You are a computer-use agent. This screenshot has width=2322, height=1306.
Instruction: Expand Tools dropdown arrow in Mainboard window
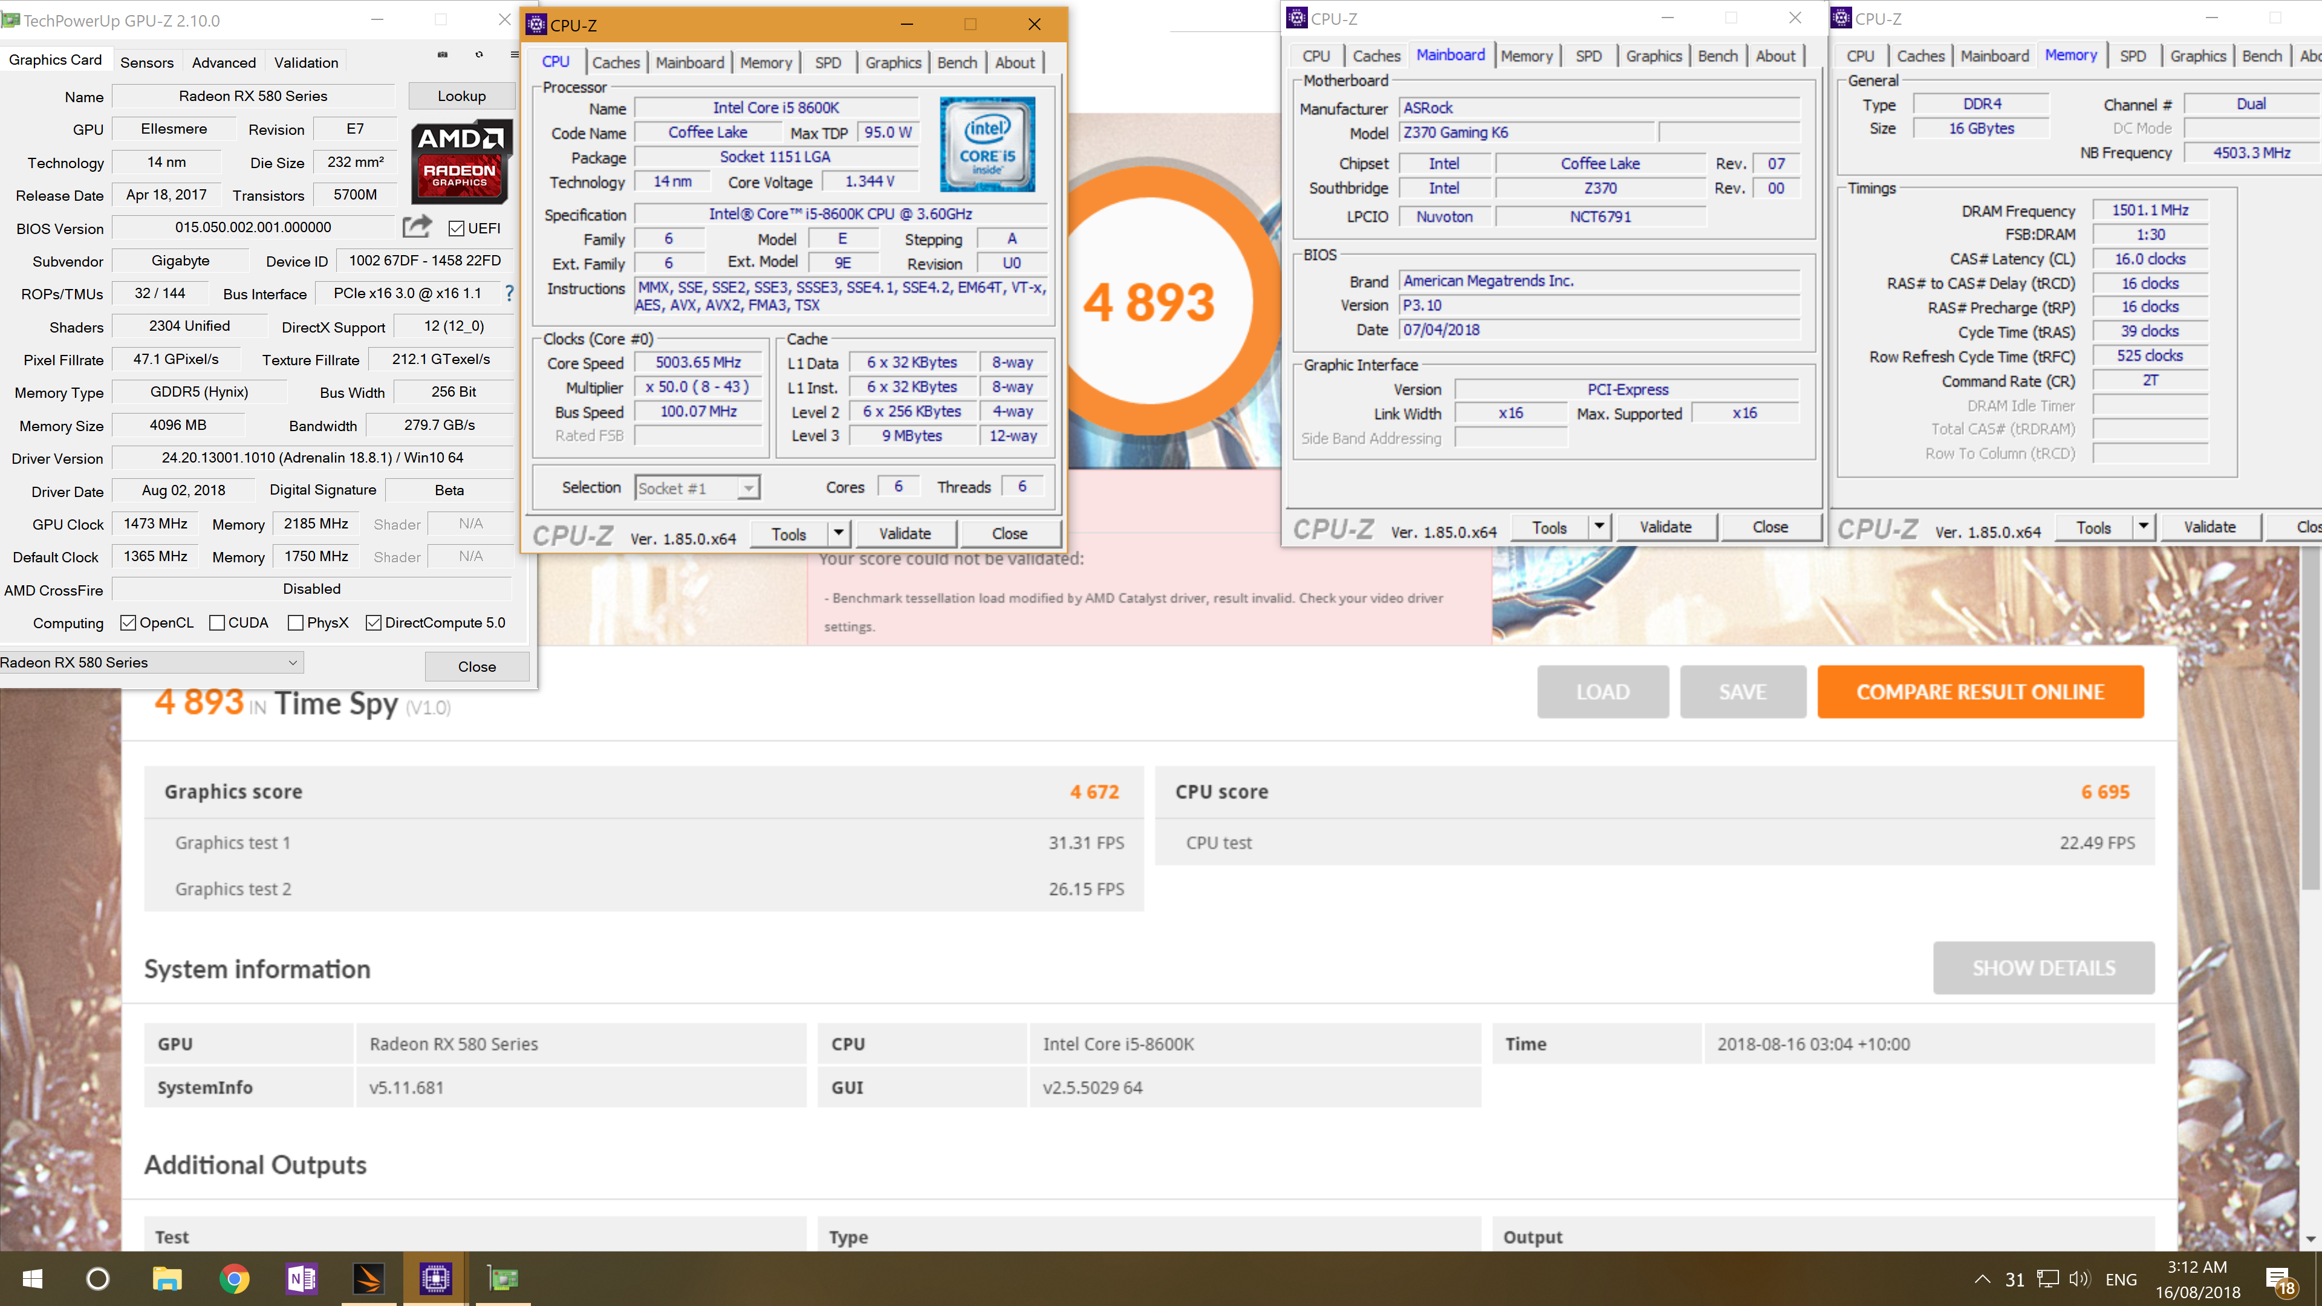(x=1599, y=527)
